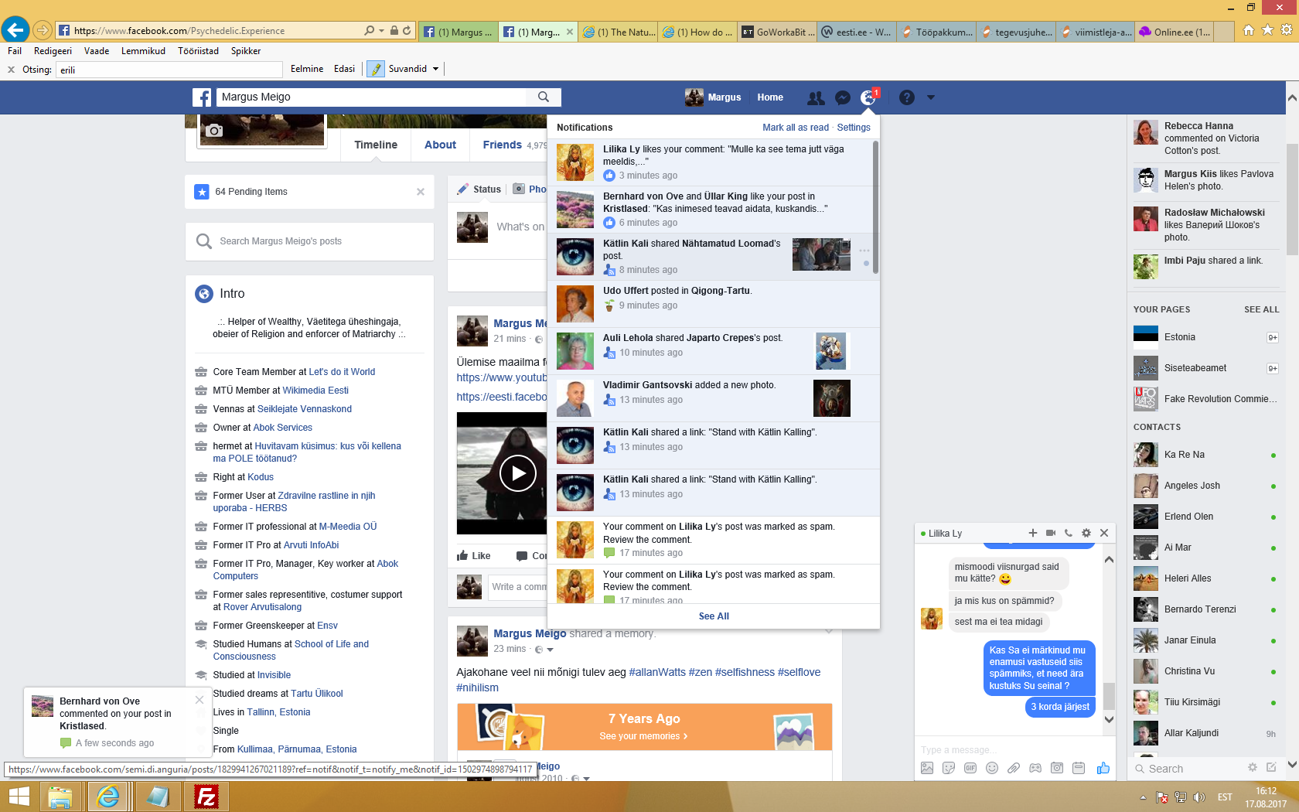Close the Bernhard von Ove notification popup
The height and width of the screenshot is (812, 1299).
pos(199,700)
